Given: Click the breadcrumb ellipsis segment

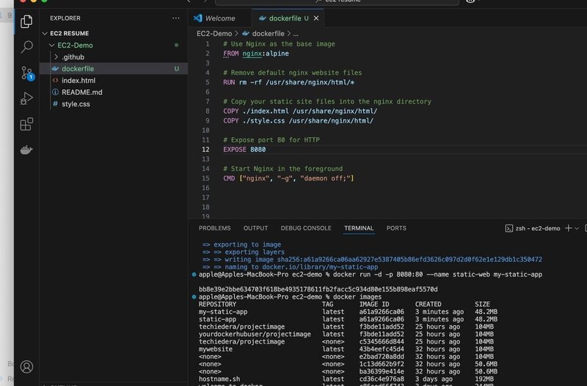Looking at the screenshot, I should coord(296,34).
